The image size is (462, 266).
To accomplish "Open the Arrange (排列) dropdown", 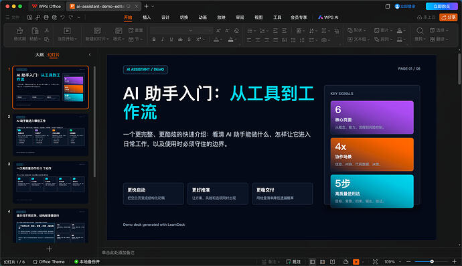I will pyautogui.click(x=383, y=40).
